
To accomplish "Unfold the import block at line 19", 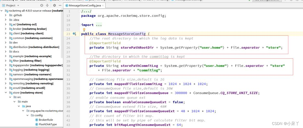I will (79, 25).
